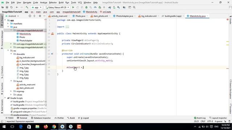Hide the Project panel with minus icon
The width and height of the screenshot is (232, 130).
(x=44, y=16)
